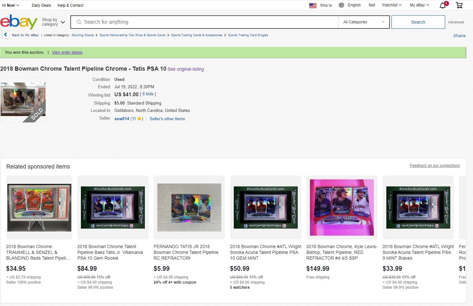Open the $84.99 Baez Tatis card image
The height and width of the screenshot is (306, 473).
[x=113, y=208]
